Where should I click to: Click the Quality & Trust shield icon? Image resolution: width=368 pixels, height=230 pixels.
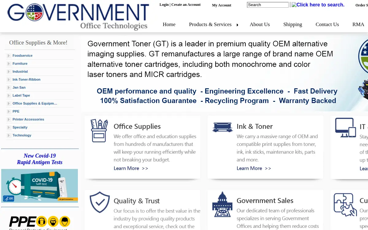coord(100,202)
